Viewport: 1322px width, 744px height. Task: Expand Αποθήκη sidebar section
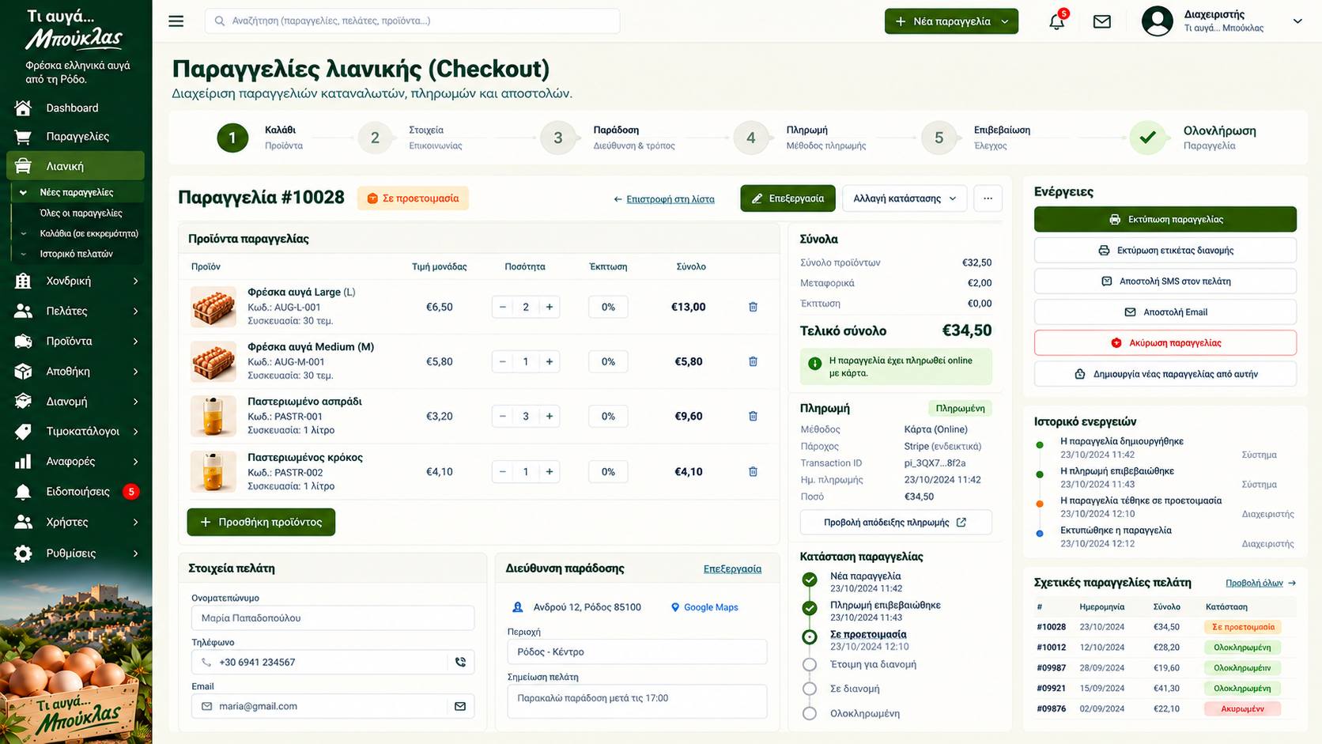76,371
